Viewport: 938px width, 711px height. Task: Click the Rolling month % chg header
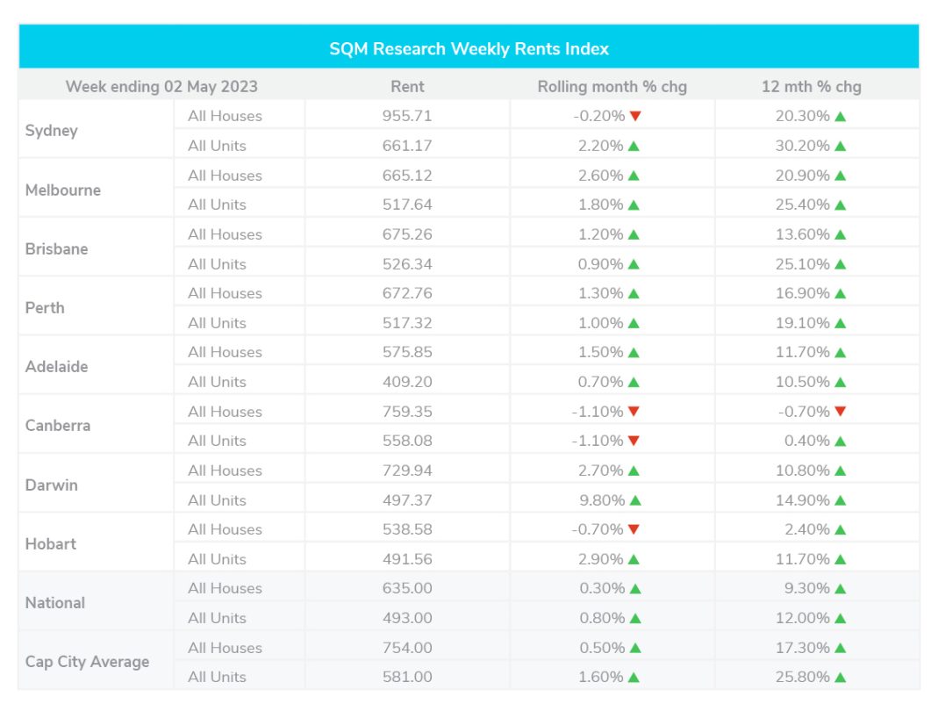point(612,86)
